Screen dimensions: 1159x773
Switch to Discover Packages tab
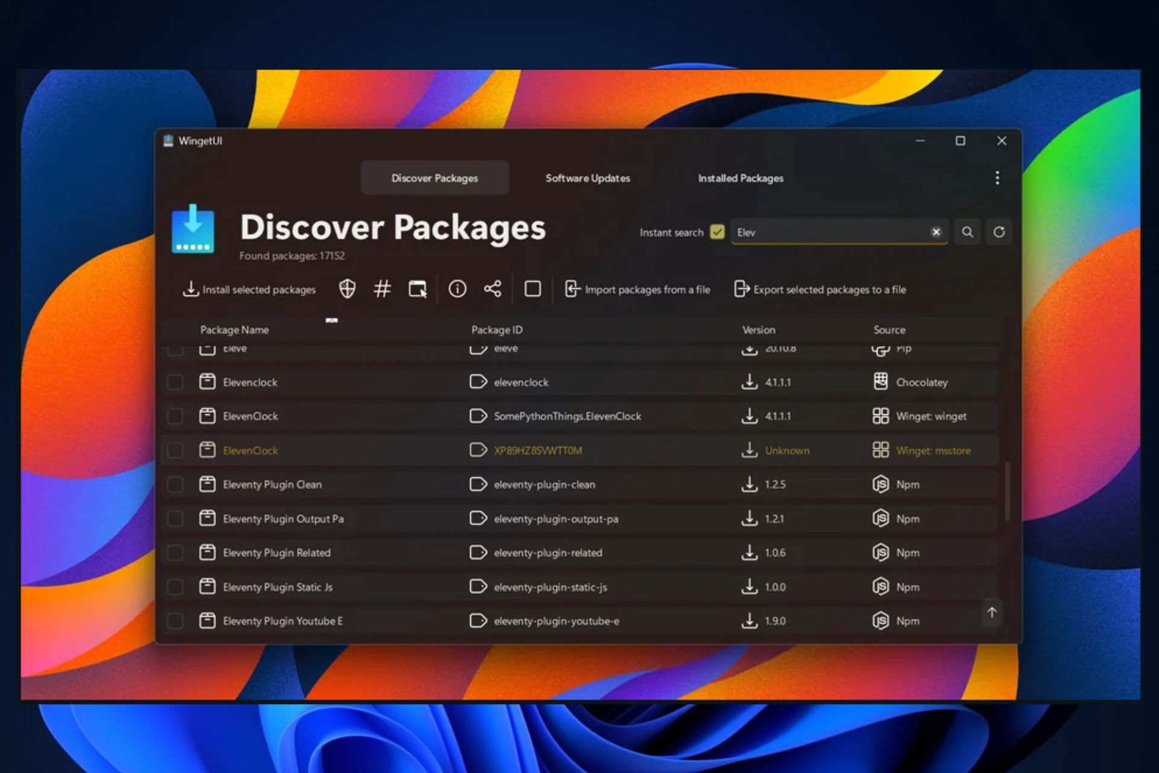[435, 178]
